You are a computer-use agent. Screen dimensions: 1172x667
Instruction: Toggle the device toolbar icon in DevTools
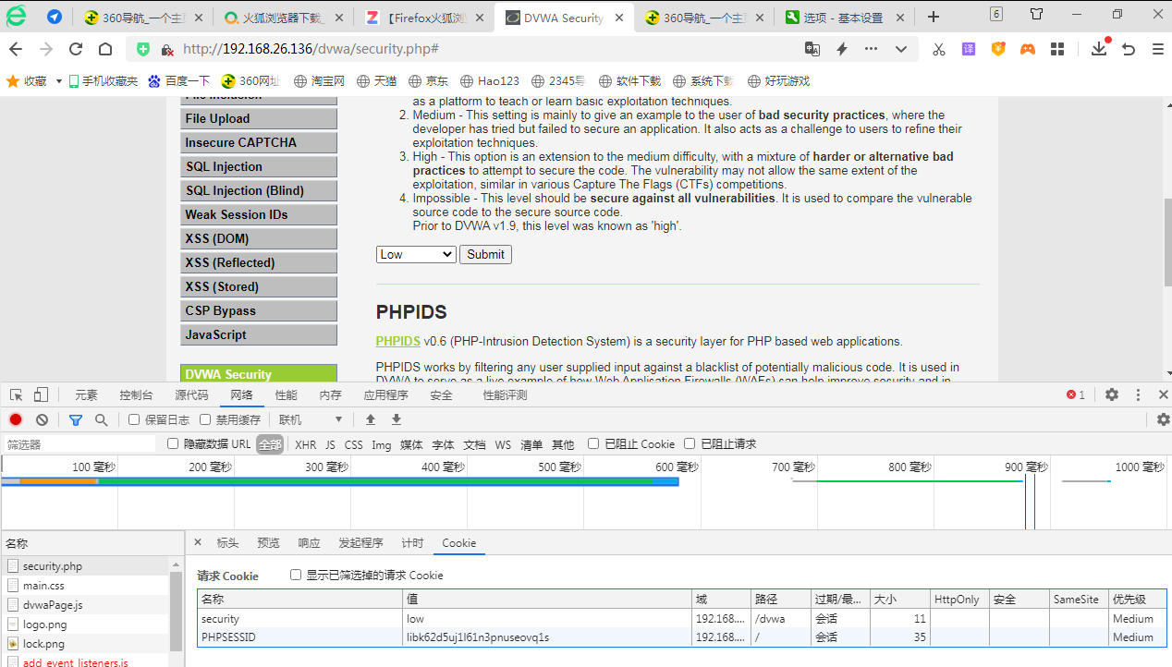point(41,394)
